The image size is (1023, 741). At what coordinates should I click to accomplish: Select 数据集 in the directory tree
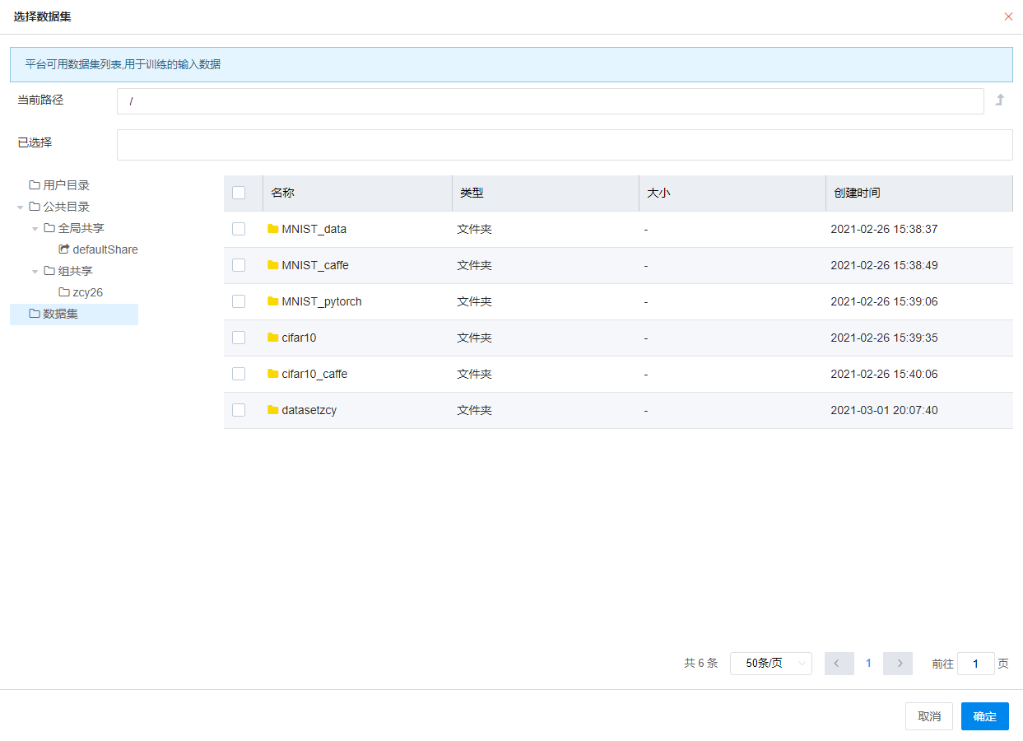click(x=60, y=314)
